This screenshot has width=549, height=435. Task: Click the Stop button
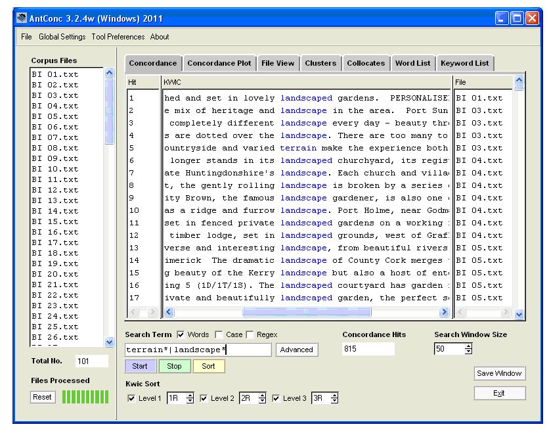[174, 367]
